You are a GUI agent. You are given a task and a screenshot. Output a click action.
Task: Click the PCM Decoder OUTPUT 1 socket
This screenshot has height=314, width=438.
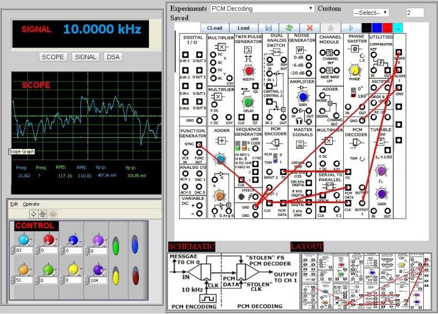[x=362, y=203]
